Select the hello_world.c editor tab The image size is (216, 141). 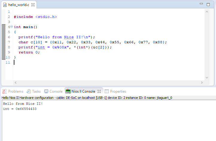(19, 5)
